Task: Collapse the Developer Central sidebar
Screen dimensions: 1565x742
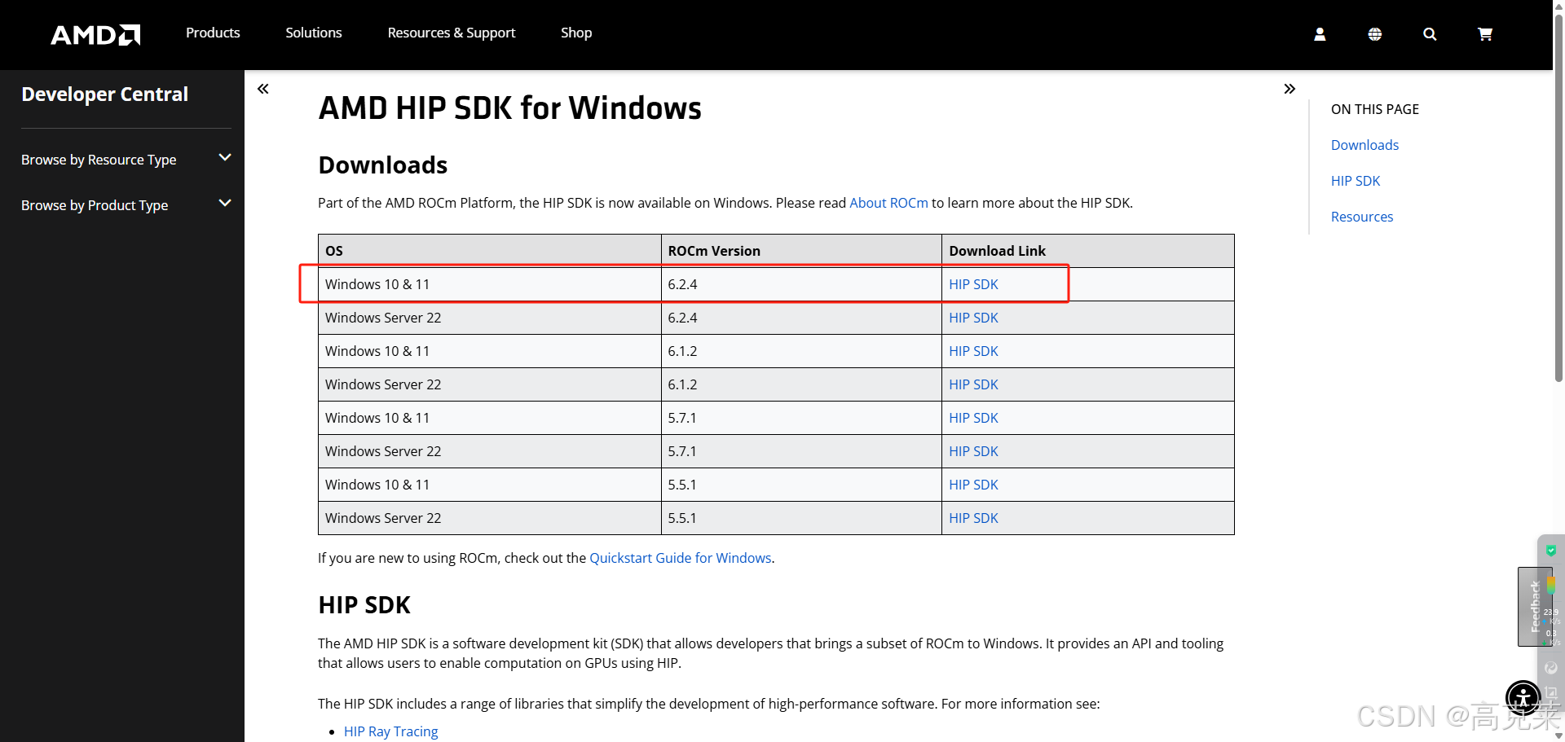Action: (262, 89)
